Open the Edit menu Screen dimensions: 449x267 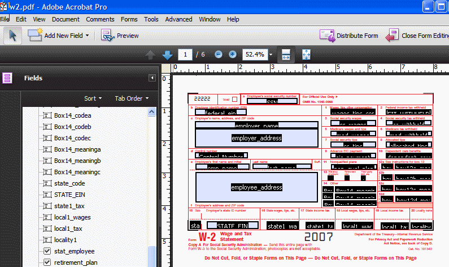[21, 19]
